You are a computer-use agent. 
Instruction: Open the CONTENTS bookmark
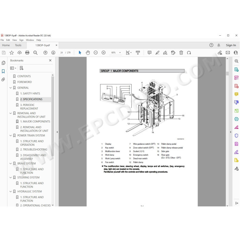click(x=24, y=76)
